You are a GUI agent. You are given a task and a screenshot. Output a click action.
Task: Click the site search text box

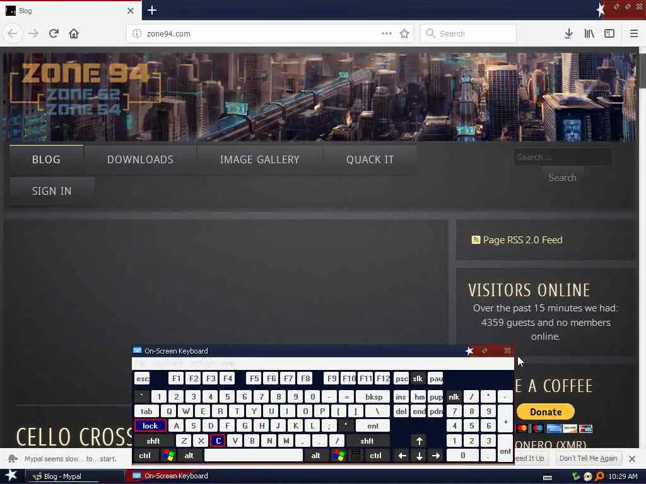point(562,157)
